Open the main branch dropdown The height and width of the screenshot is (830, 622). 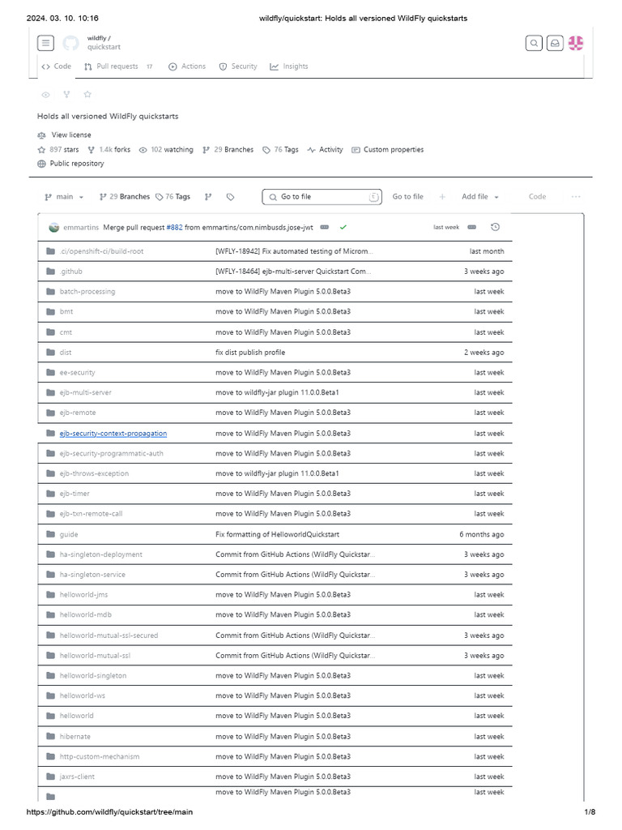tap(64, 197)
